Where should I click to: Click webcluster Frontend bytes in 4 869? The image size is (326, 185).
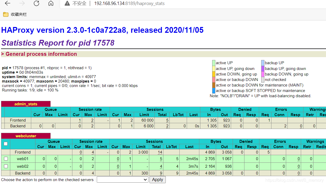point(210,152)
